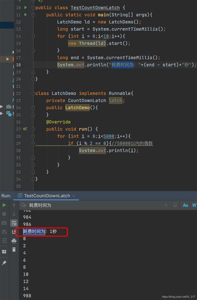Toggle Match Case Aa in console search
This screenshot has width=197, height=300.
(x=185, y=205)
